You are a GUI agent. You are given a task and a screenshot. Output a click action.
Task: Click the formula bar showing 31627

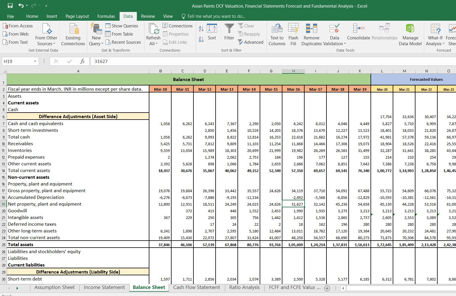click(x=273, y=61)
